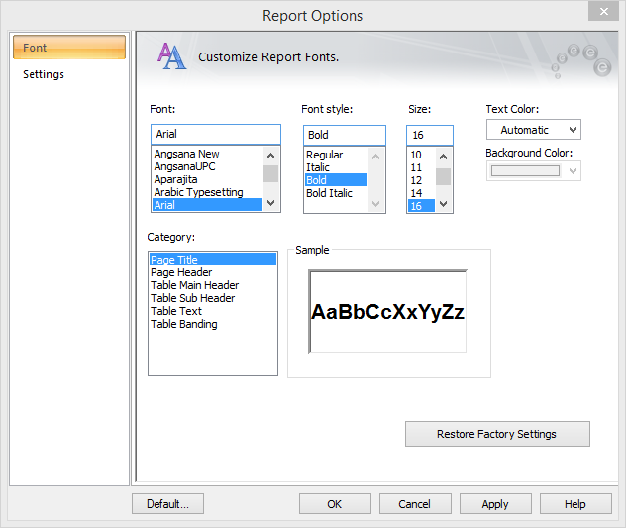Switch to the Settings section
626x528 pixels.
(x=44, y=74)
